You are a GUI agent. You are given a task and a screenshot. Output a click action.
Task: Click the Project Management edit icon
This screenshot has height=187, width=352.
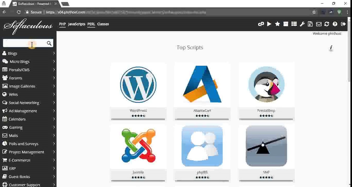(x=4, y=152)
